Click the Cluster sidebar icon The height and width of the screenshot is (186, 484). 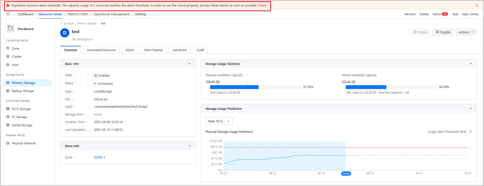[8, 57]
